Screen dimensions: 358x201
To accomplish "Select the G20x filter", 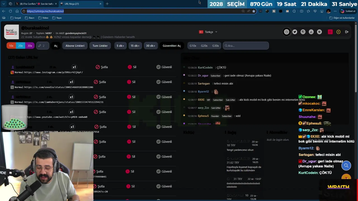I will [x=204, y=46].
